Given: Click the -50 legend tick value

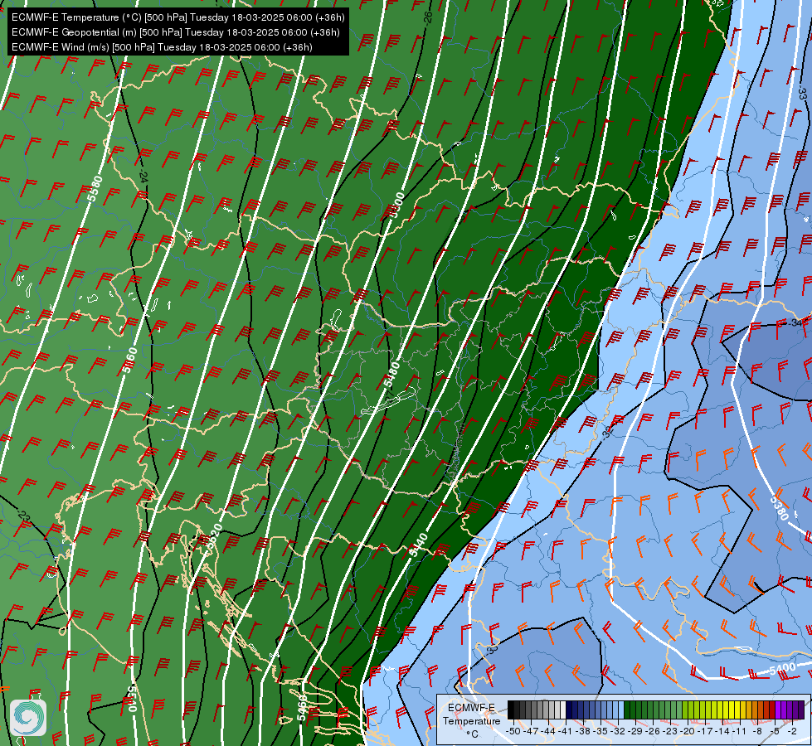Looking at the screenshot, I should (513, 731).
